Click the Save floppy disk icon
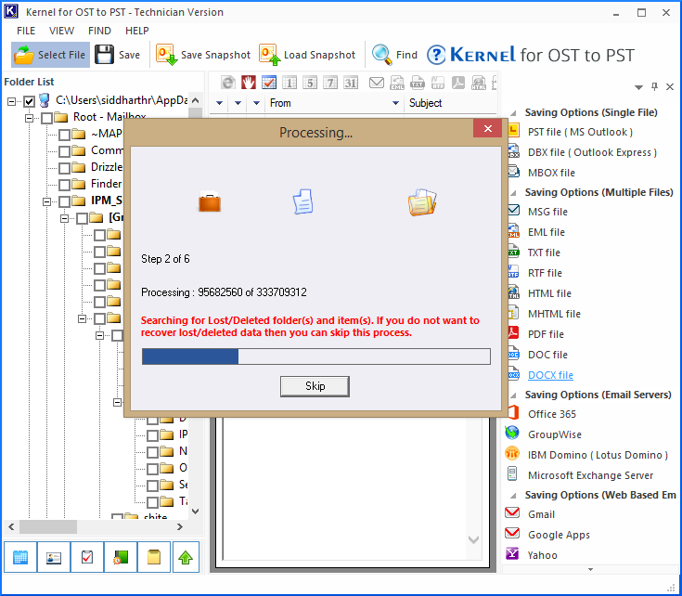 (x=104, y=55)
